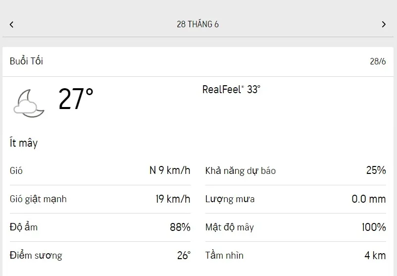Screen dimensions: 397x276
Task: Click the 88% humidity value
Action: click(x=180, y=227)
